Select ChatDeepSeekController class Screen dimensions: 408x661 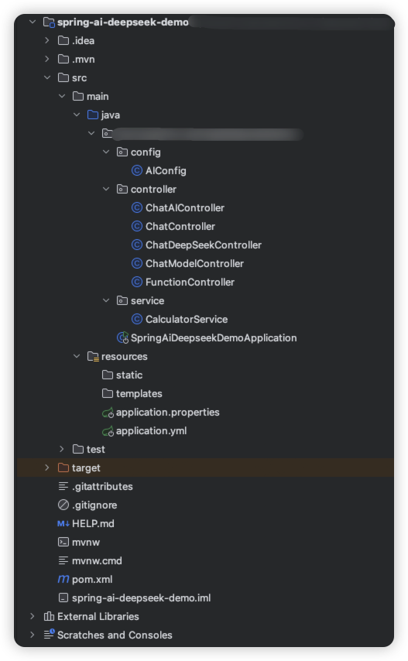coord(203,245)
